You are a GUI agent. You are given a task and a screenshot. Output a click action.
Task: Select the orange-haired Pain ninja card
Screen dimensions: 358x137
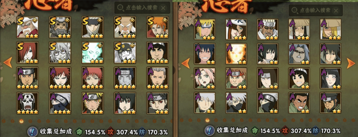click(158, 27)
